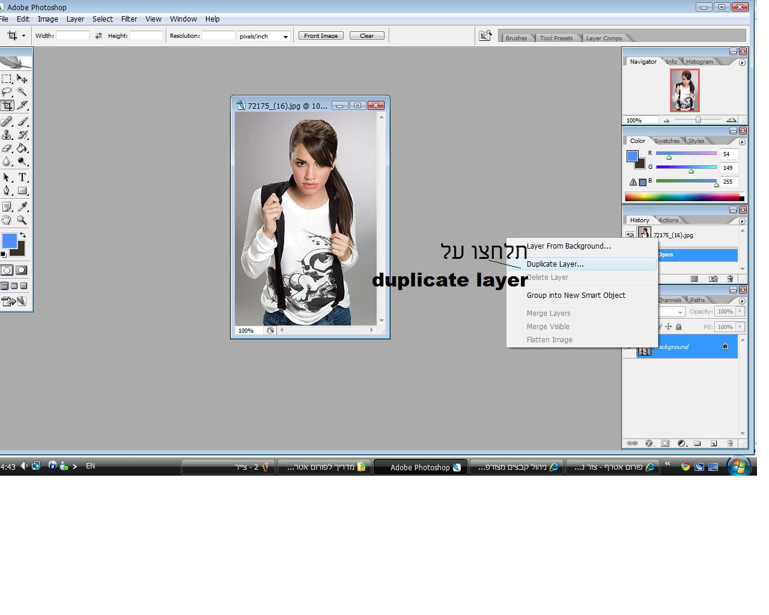Viewport: 769px width, 615px height.
Task: Activate the Zoom tool magnifier
Action: pyautogui.click(x=22, y=220)
